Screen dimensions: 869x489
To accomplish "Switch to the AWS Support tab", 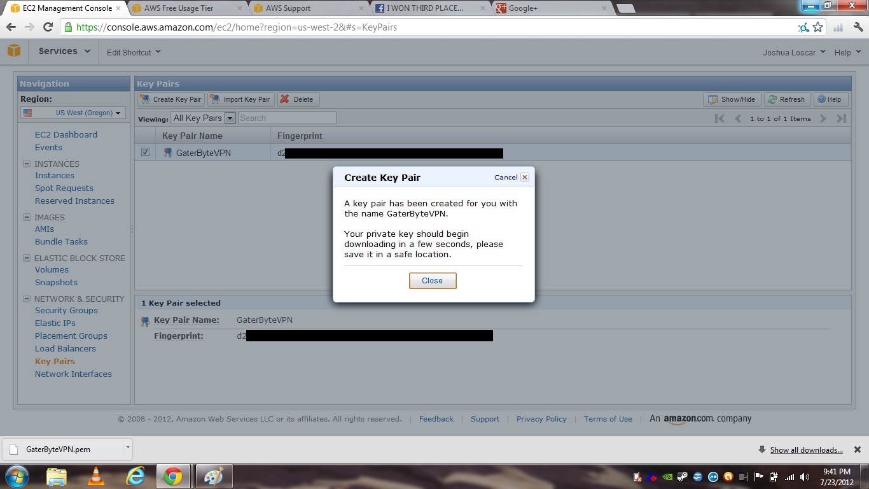I will click(x=309, y=8).
